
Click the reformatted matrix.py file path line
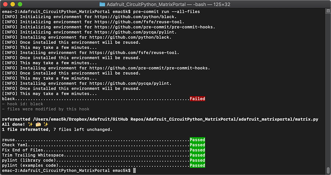160,119
